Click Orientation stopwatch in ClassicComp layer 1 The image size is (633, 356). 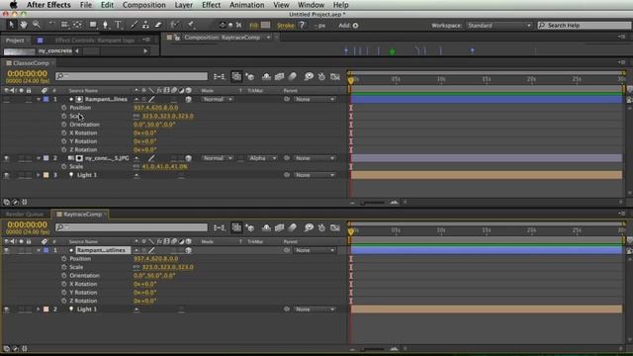(x=63, y=125)
